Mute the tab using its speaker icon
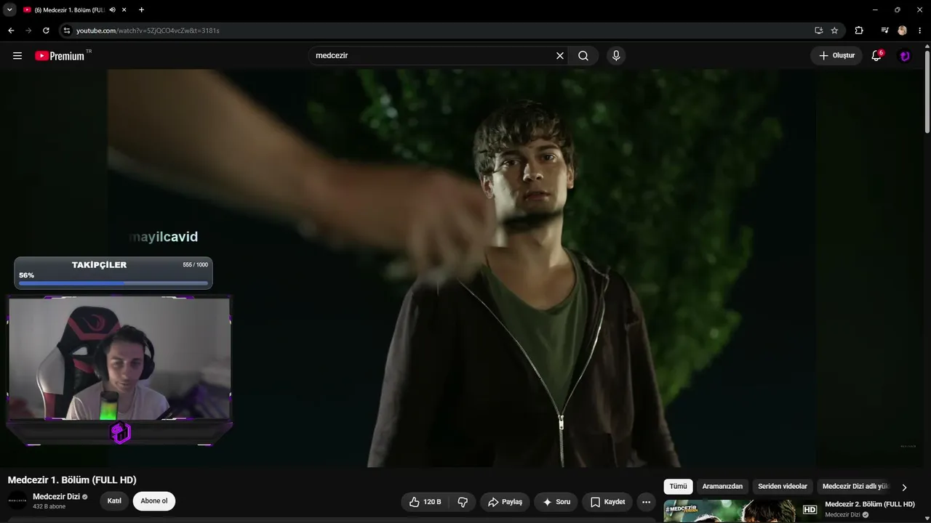The height and width of the screenshot is (523, 931). tap(112, 10)
